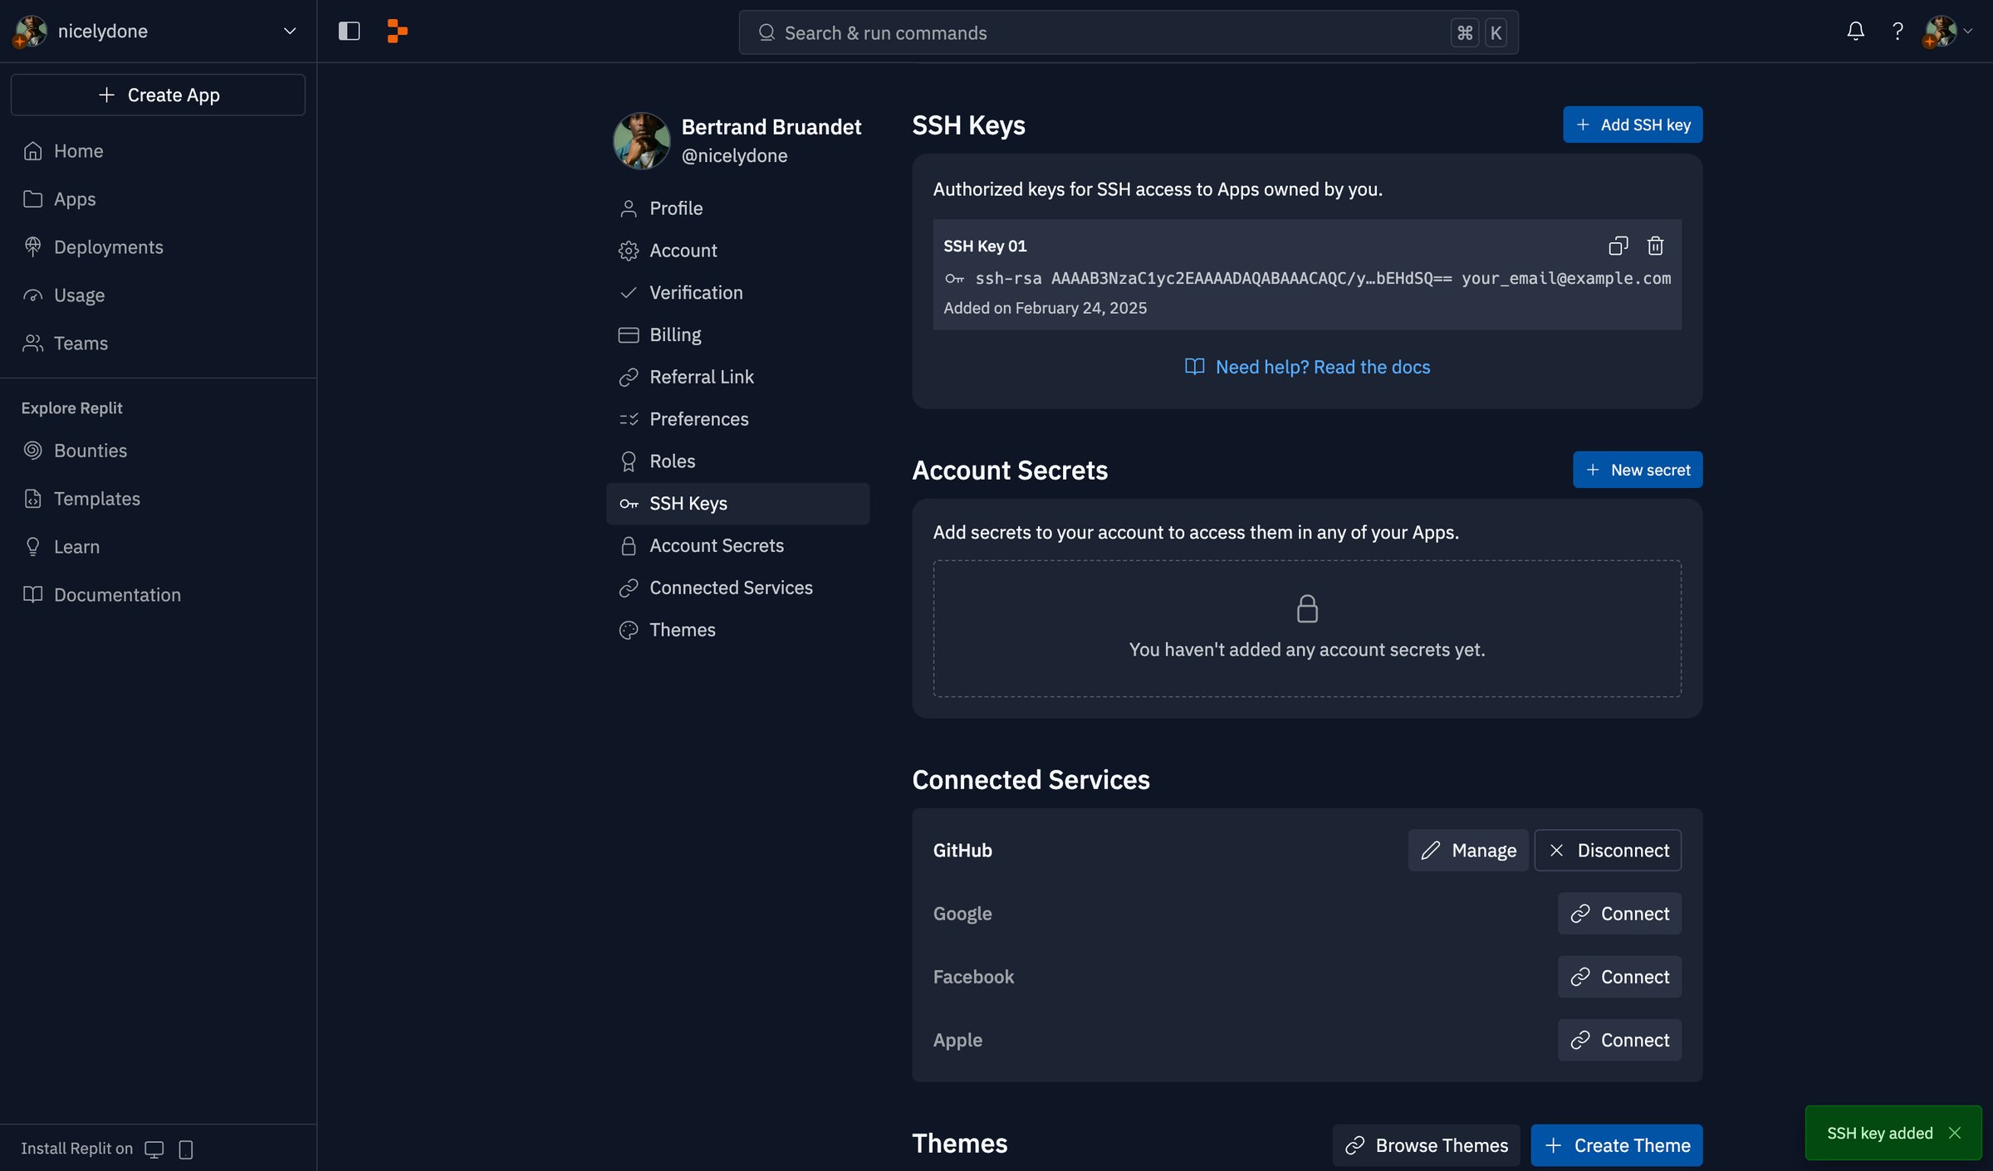This screenshot has width=1993, height=1171.
Task: Copy SSH Key 01 to clipboard
Action: coord(1618,246)
